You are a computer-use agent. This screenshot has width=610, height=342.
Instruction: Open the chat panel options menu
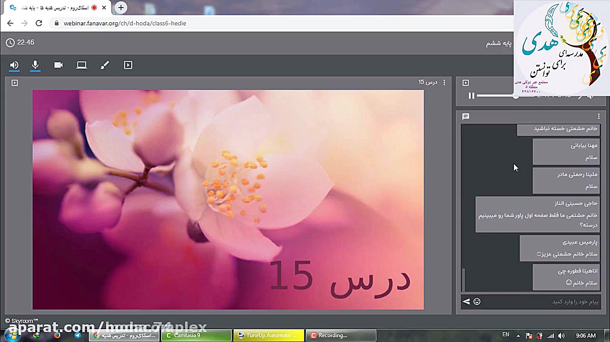click(599, 116)
